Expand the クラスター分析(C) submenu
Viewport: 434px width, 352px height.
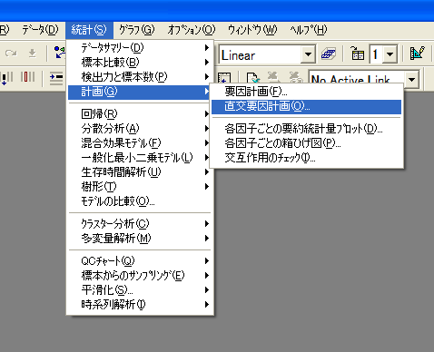tap(140, 223)
